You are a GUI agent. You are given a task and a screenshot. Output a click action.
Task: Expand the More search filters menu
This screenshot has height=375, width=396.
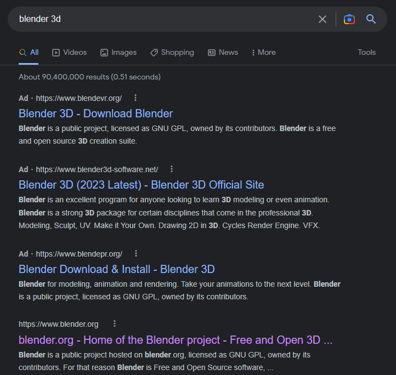[x=264, y=53]
